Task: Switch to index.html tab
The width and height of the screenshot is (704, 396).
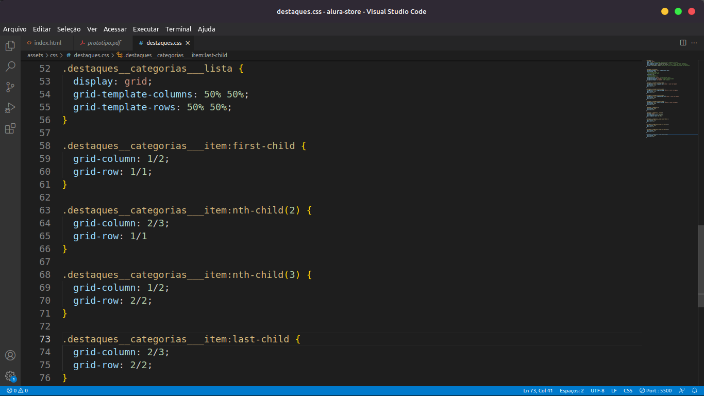Action: (x=47, y=43)
